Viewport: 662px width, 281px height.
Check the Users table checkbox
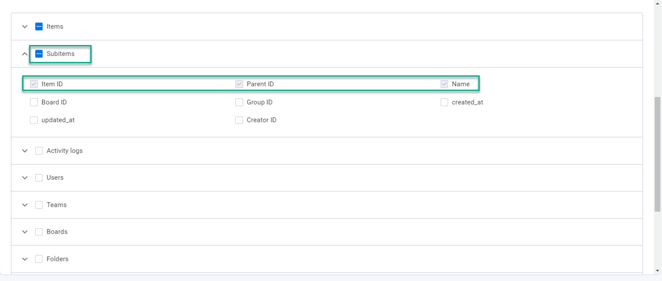[x=39, y=178]
